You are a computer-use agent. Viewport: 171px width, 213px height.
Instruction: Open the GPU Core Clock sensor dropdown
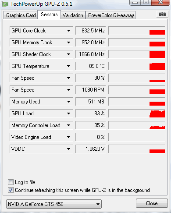pos(68,31)
